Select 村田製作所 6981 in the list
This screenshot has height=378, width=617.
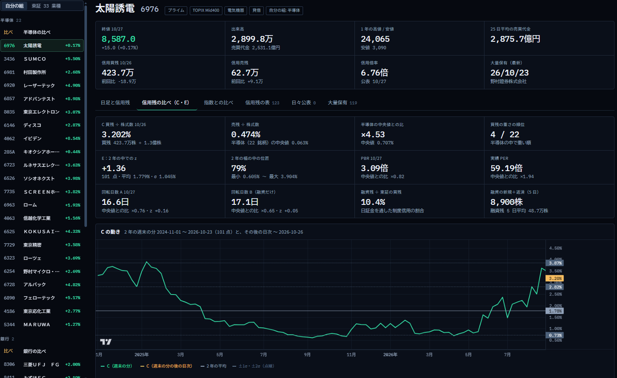tap(42, 72)
